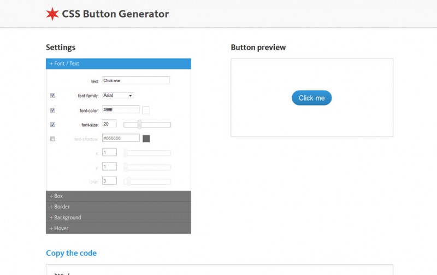Viewport: 437px width, 275px height.
Task: Click the 'Click me' preview button
Action: (x=311, y=98)
